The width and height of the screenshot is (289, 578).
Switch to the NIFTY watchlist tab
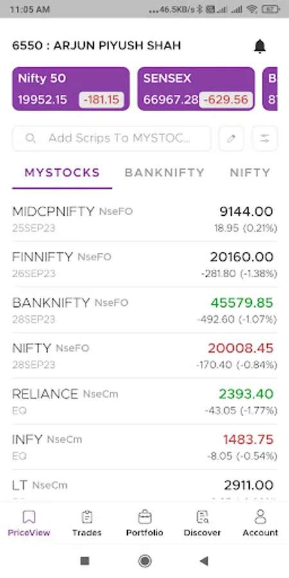click(250, 173)
